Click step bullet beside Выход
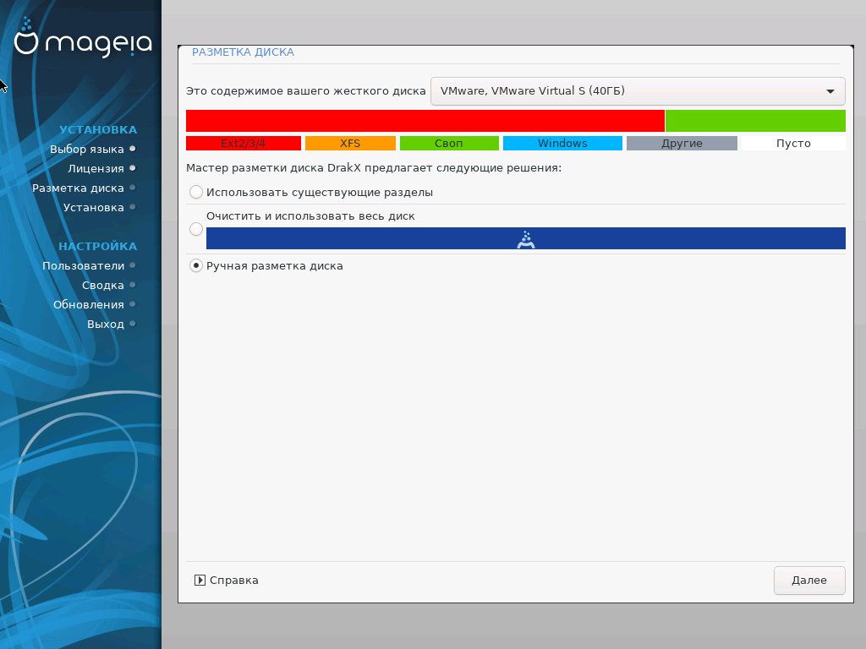 click(133, 324)
